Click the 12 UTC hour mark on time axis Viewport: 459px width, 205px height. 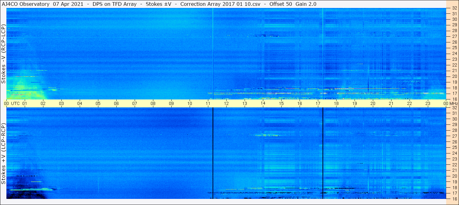226,103
